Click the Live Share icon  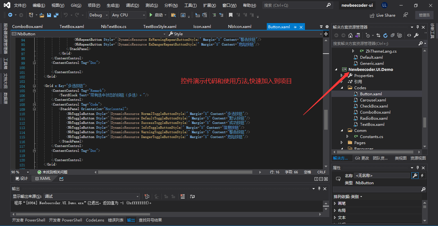pyautogui.click(x=372, y=15)
